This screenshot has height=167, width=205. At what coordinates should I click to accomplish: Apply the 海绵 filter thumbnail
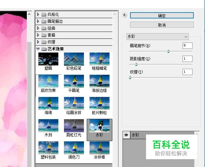pyautogui.click(x=48, y=104)
